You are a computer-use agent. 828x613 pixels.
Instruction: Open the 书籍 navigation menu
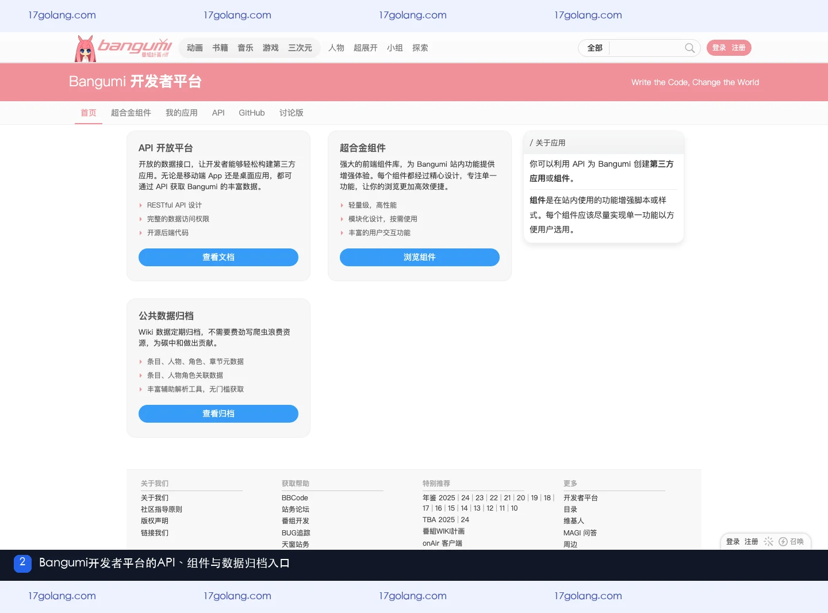coord(220,48)
